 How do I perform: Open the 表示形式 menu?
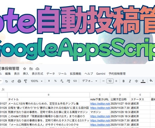(37, 74)
